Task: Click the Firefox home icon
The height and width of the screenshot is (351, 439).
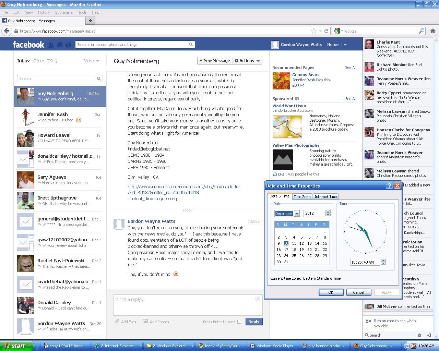Action: (x=433, y=31)
